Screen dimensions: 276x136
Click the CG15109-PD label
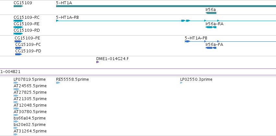coord(28,51)
